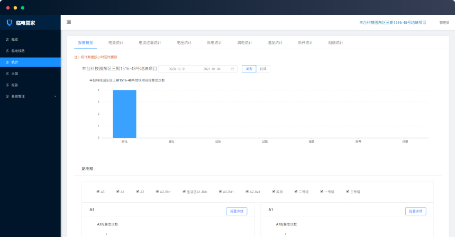Toggle the A2-Bb1 checkbox

(x=157, y=192)
